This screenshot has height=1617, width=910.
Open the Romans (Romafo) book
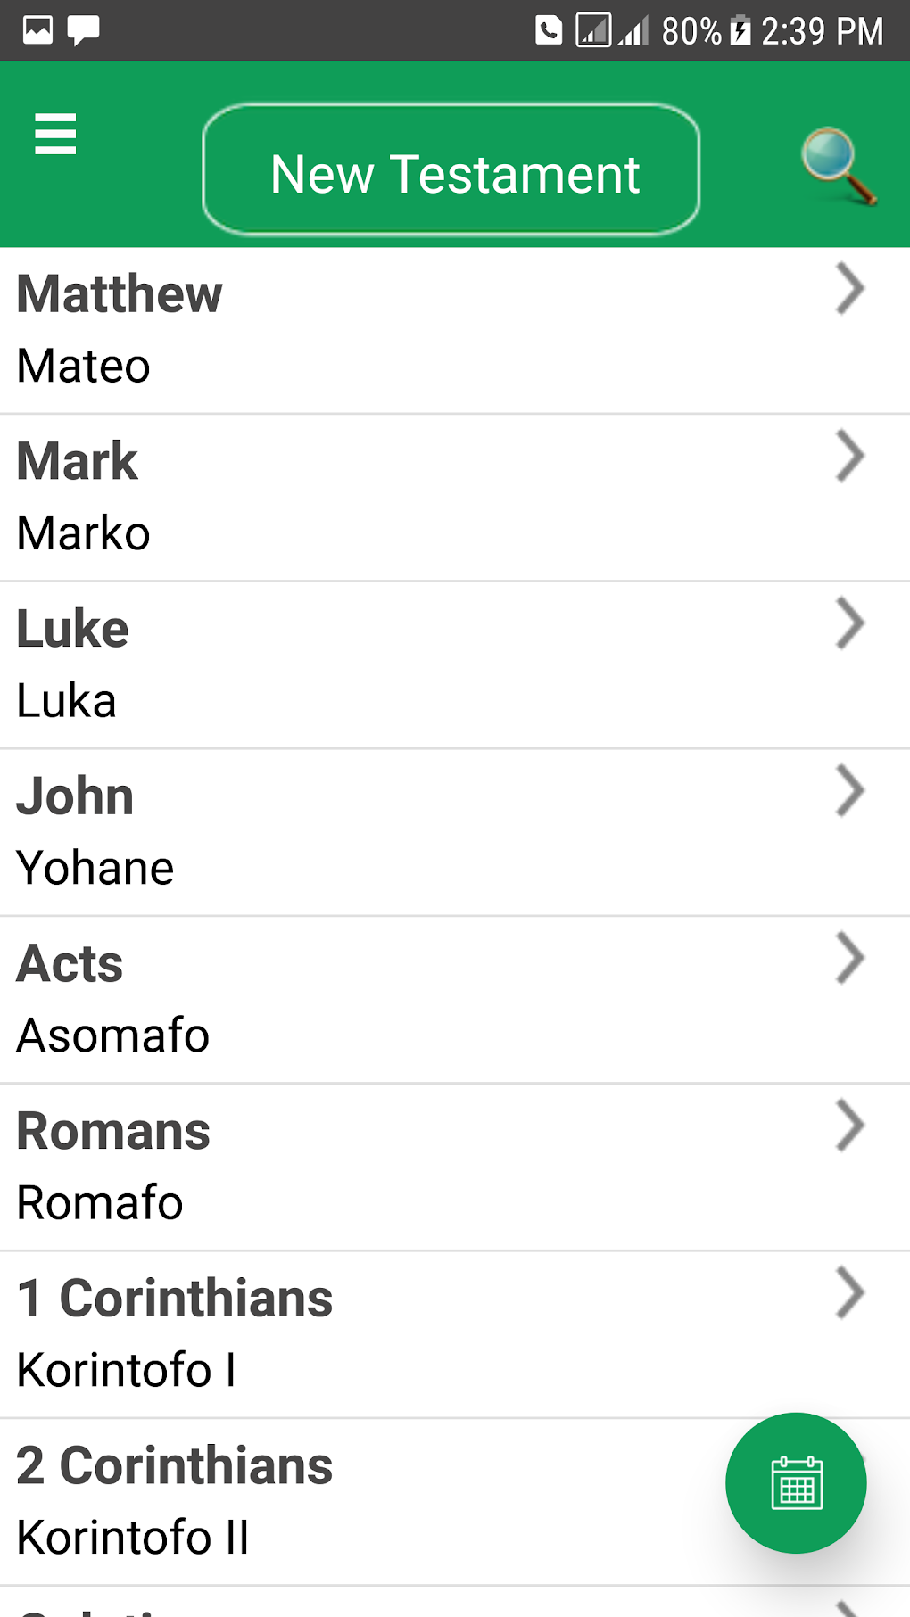(x=357, y=1167)
